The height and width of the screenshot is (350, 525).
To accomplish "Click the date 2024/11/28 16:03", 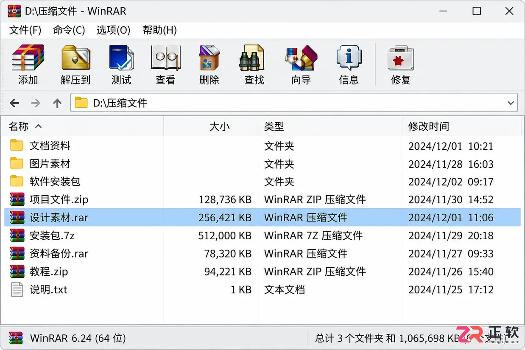I will click(x=451, y=164).
